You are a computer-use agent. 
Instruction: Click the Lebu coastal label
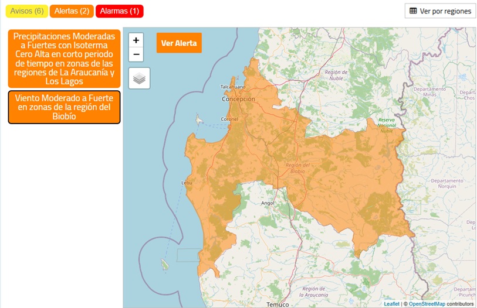point(187,183)
